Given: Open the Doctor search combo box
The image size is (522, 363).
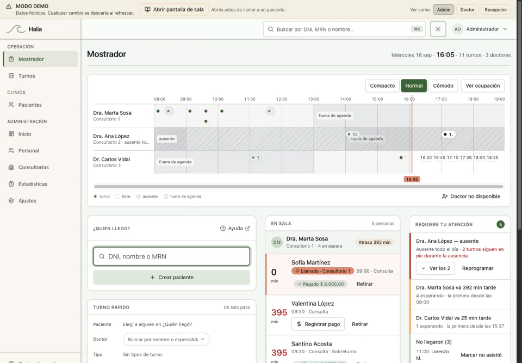Looking at the screenshot, I should (166, 340).
